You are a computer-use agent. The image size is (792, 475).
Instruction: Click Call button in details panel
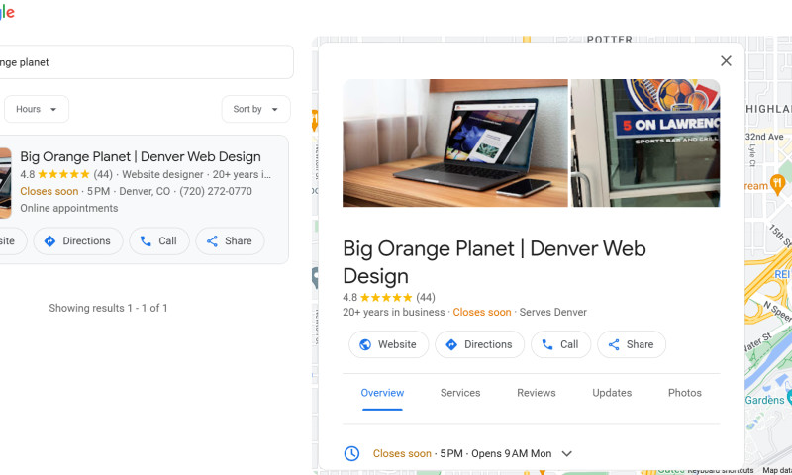pyautogui.click(x=560, y=344)
